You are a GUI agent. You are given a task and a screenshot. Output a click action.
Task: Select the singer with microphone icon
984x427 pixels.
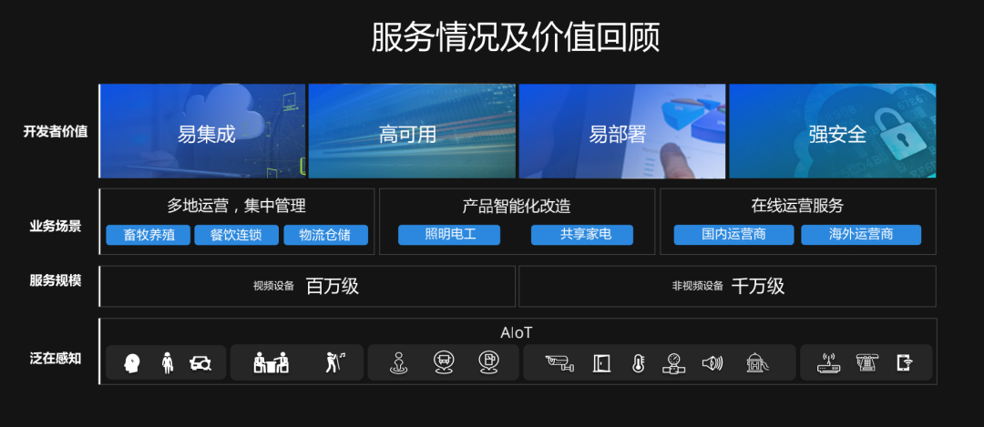pyautogui.click(x=334, y=361)
